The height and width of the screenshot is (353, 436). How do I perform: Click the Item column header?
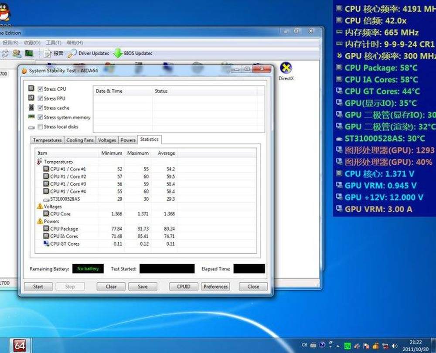67,153
